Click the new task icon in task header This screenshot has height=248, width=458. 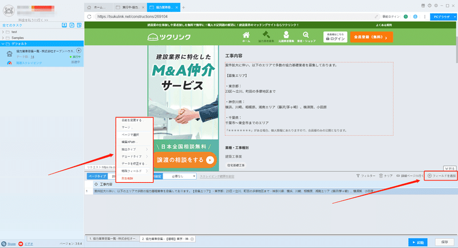[x=72, y=25]
